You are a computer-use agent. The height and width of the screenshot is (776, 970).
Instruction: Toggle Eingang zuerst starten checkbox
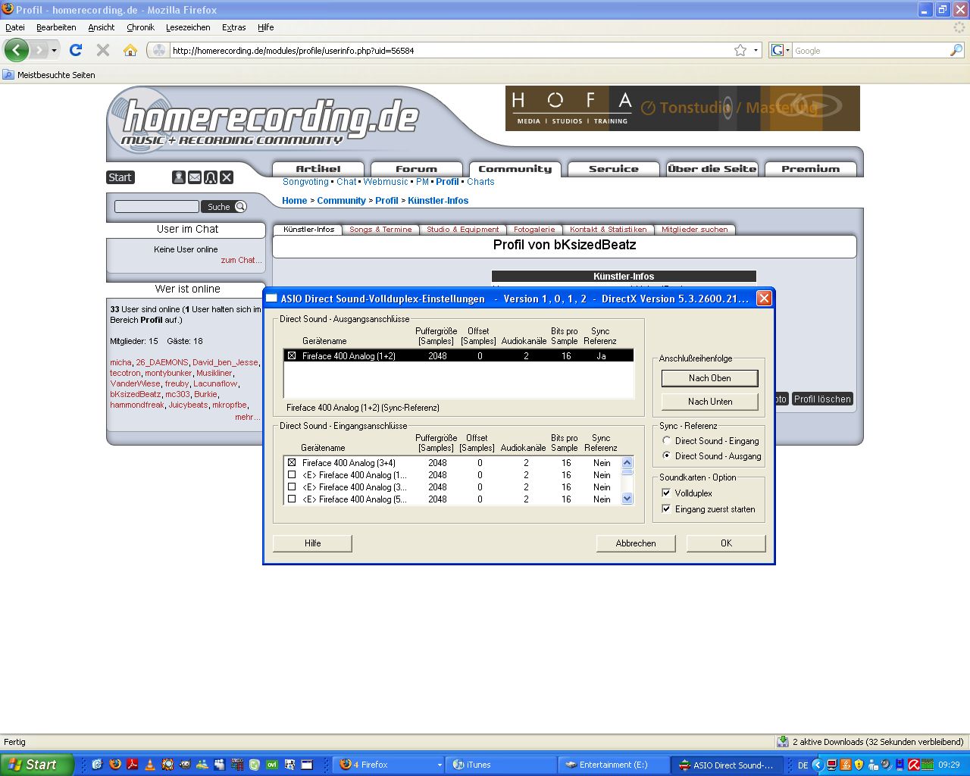pos(666,509)
